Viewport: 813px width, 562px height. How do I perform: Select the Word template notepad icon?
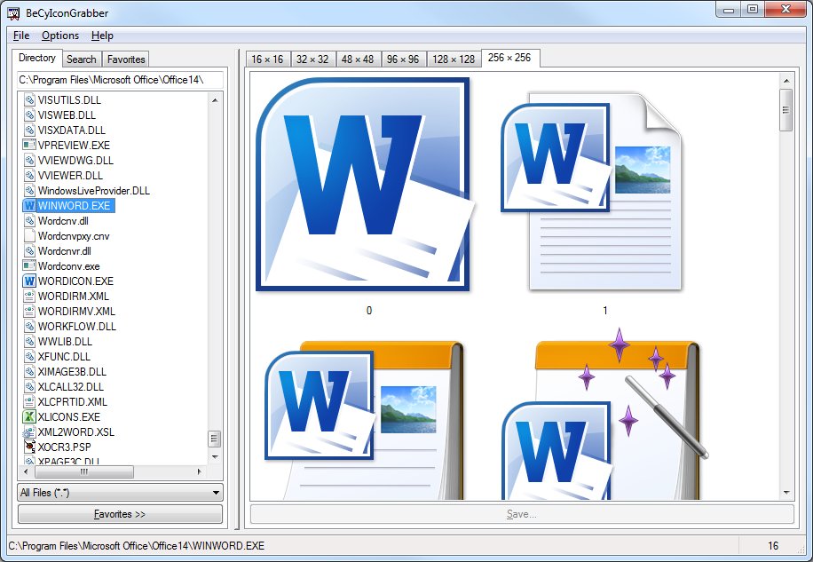click(363, 417)
